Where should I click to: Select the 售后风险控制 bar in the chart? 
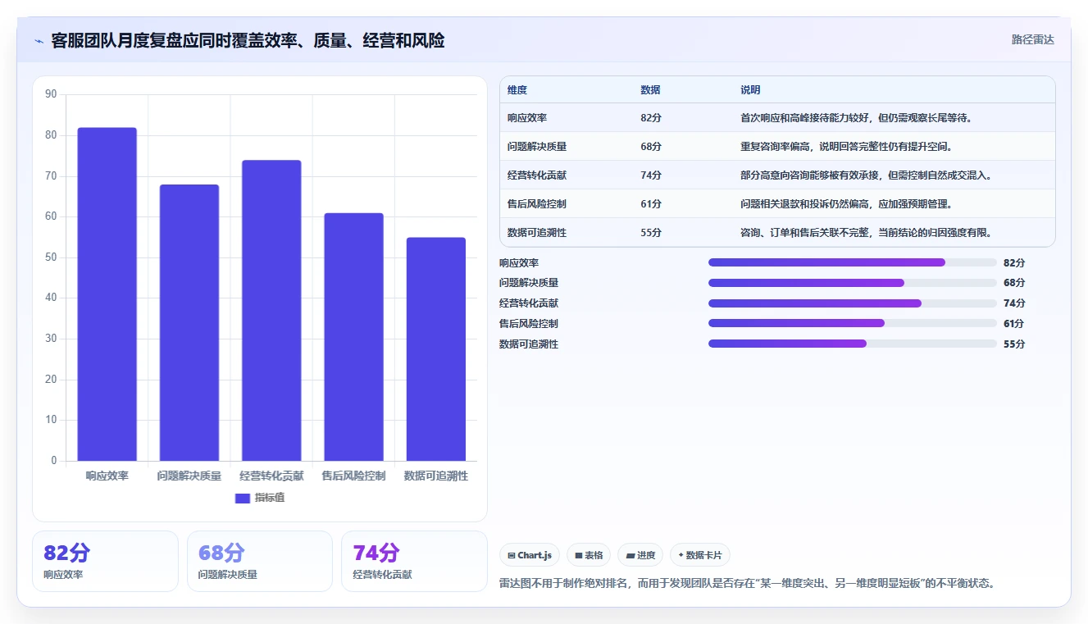353,337
